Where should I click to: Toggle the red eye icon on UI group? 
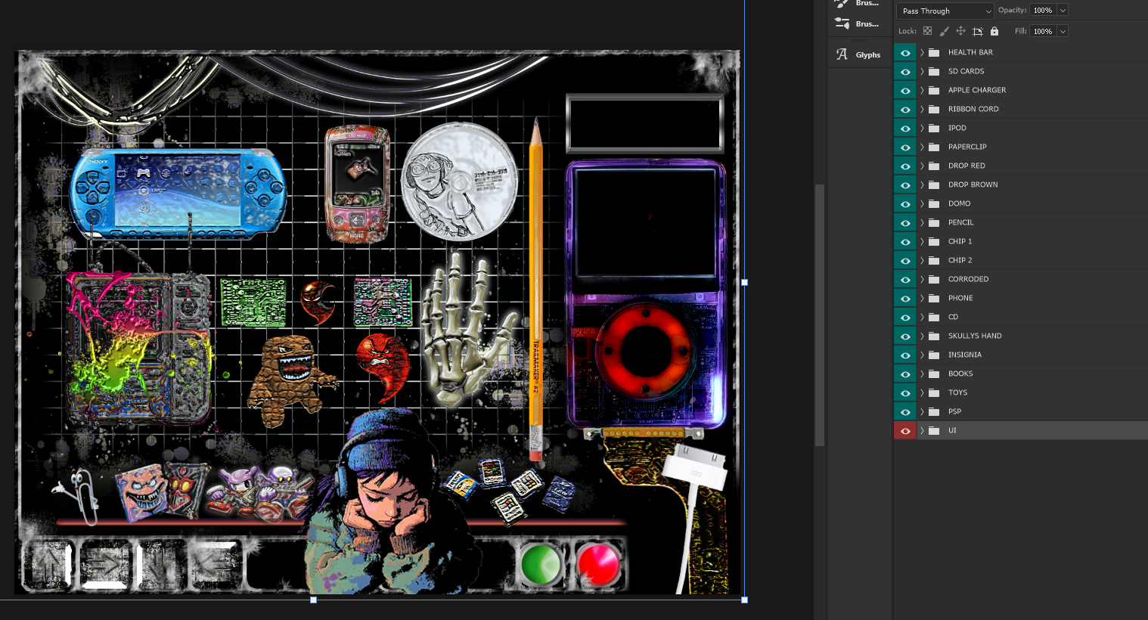(x=905, y=430)
